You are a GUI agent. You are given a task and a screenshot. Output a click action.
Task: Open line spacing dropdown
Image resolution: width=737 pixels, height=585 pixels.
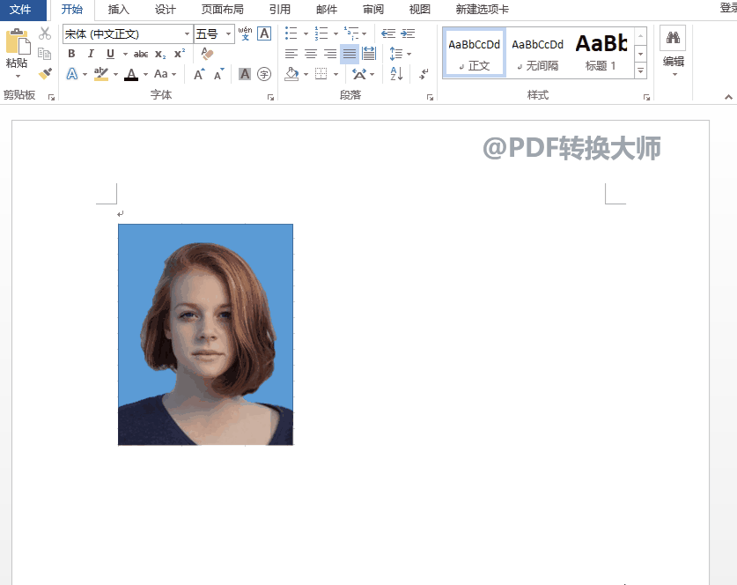(409, 54)
